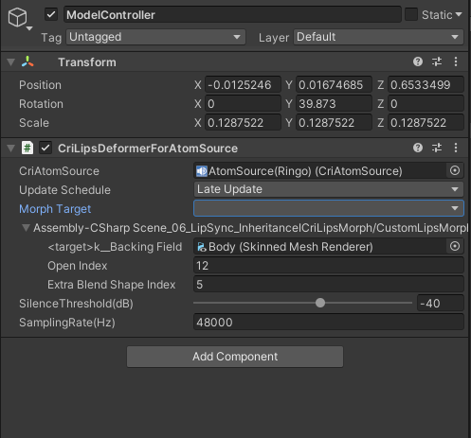The height and width of the screenshot is (438, 471).
Task: Open Transform component help reference
Action: pyautogui.click(x=418, y=61)
